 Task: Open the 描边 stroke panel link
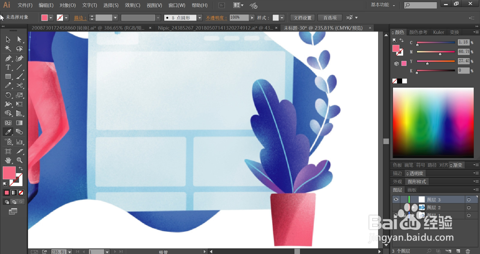coord(80,18)
